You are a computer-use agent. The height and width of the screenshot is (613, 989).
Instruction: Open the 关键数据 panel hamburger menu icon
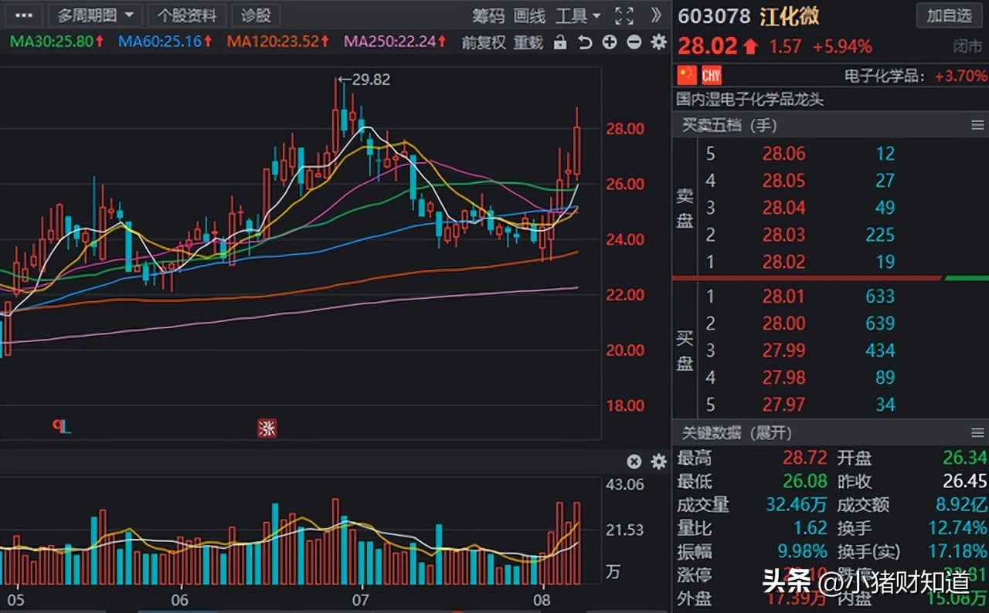977,433
